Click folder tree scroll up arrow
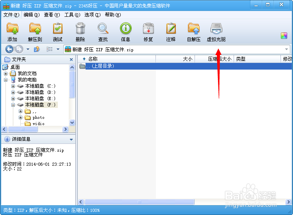This screenshot has width=293, height=215. (x=72, y=67)
